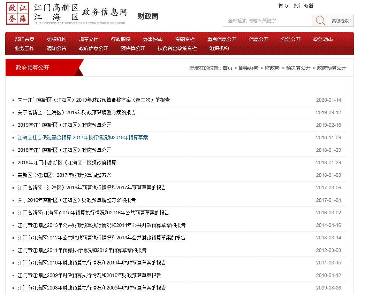
Task: Open 高新区（江海区）2017年财政预算调整方案
Action: (x=64, y=175)
